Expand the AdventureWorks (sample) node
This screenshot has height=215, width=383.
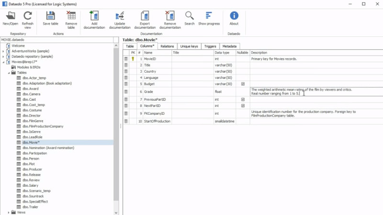point(3,51)
